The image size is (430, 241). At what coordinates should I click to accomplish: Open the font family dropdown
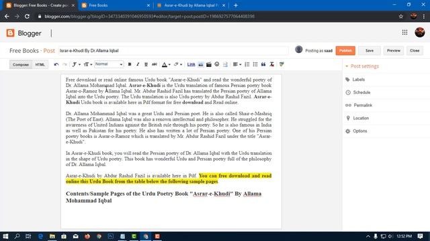76,64
